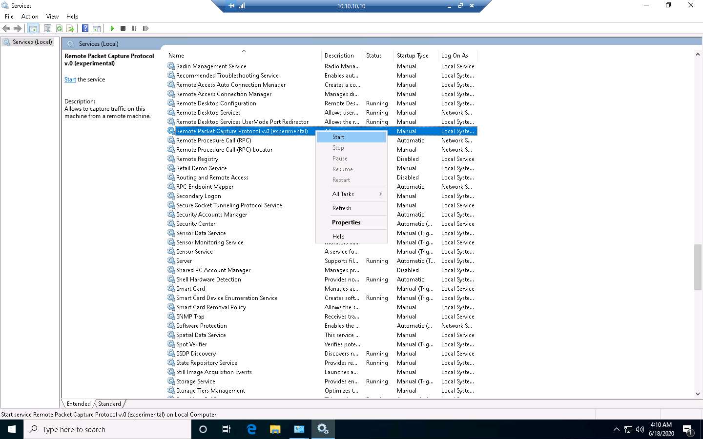Select Recommended Troubleshooting Service row
The width and height of the screenshot is (703, 439).
(322, 76)
